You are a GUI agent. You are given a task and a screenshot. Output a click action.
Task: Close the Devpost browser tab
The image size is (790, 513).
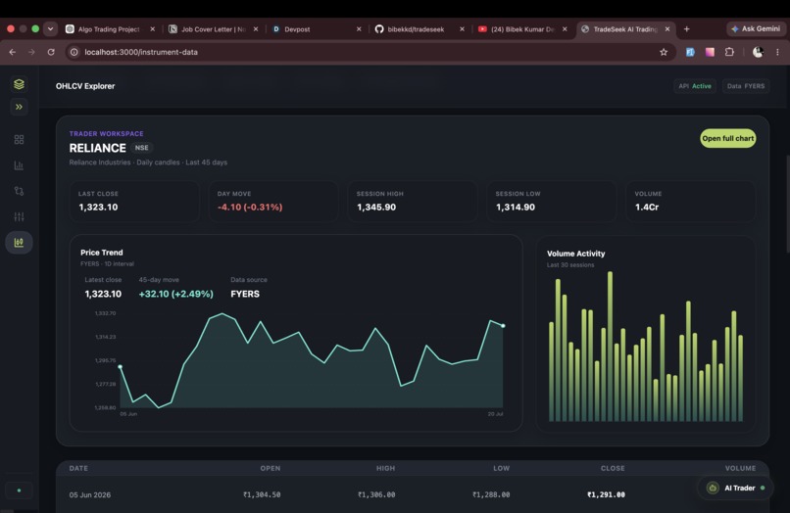coord(359,29)
